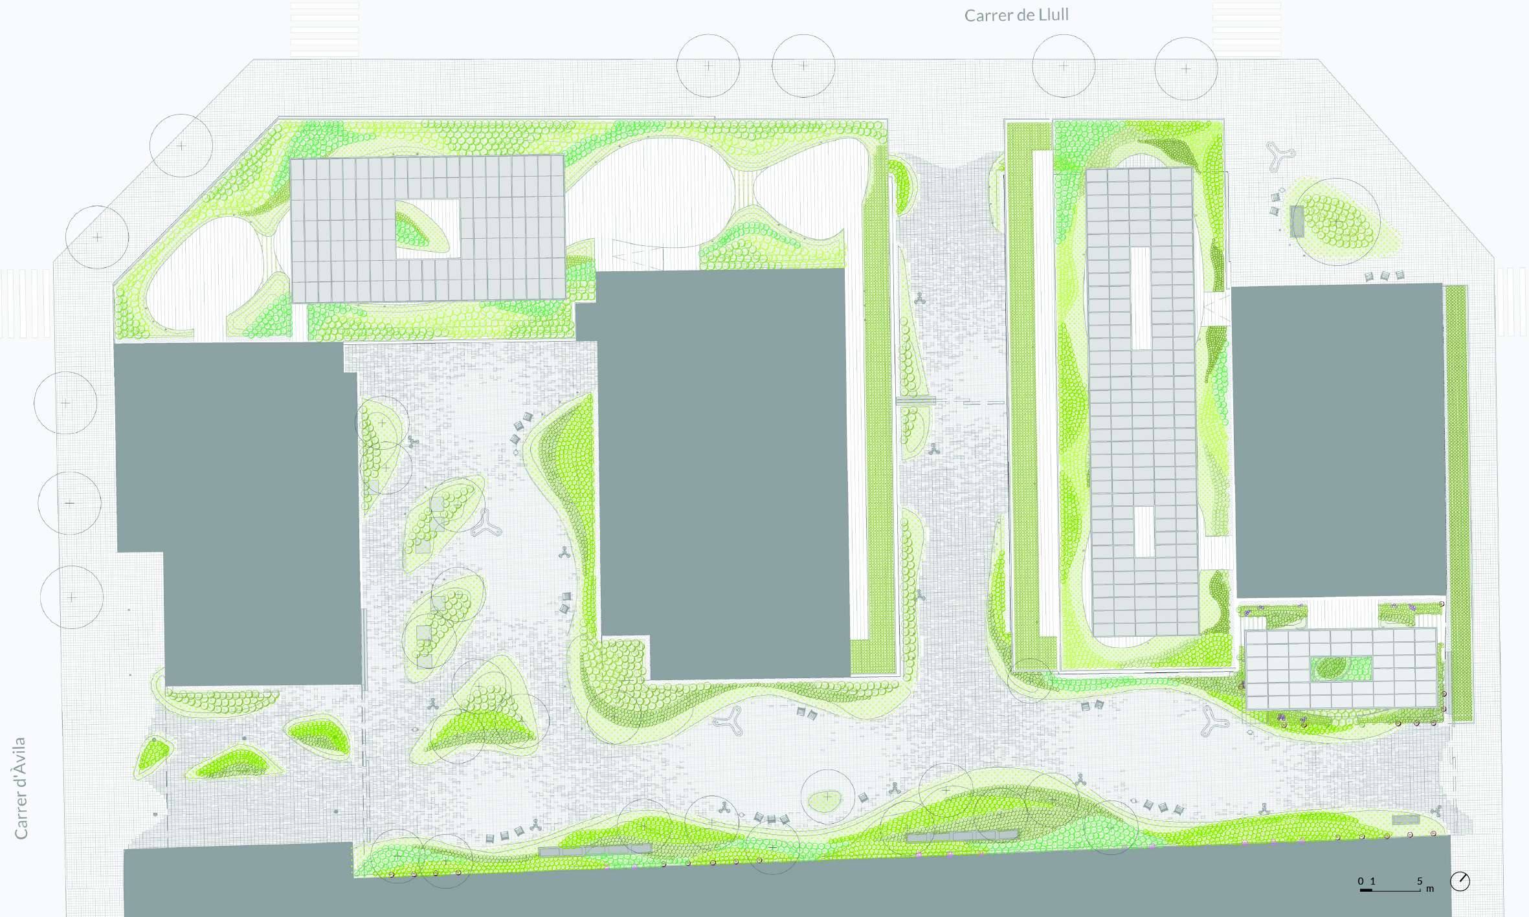Click the zebra crosswalk on the far right edge
The image size is (1529, 917).
click(1512, 303)
